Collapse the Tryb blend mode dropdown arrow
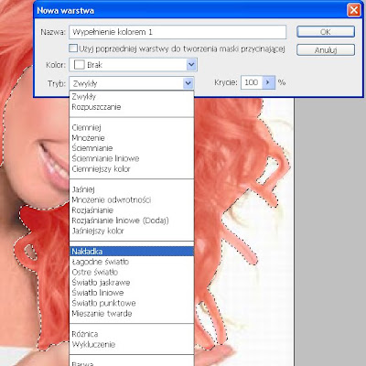The height and width of the screenshot is (366, 366). tap(188, 83)
